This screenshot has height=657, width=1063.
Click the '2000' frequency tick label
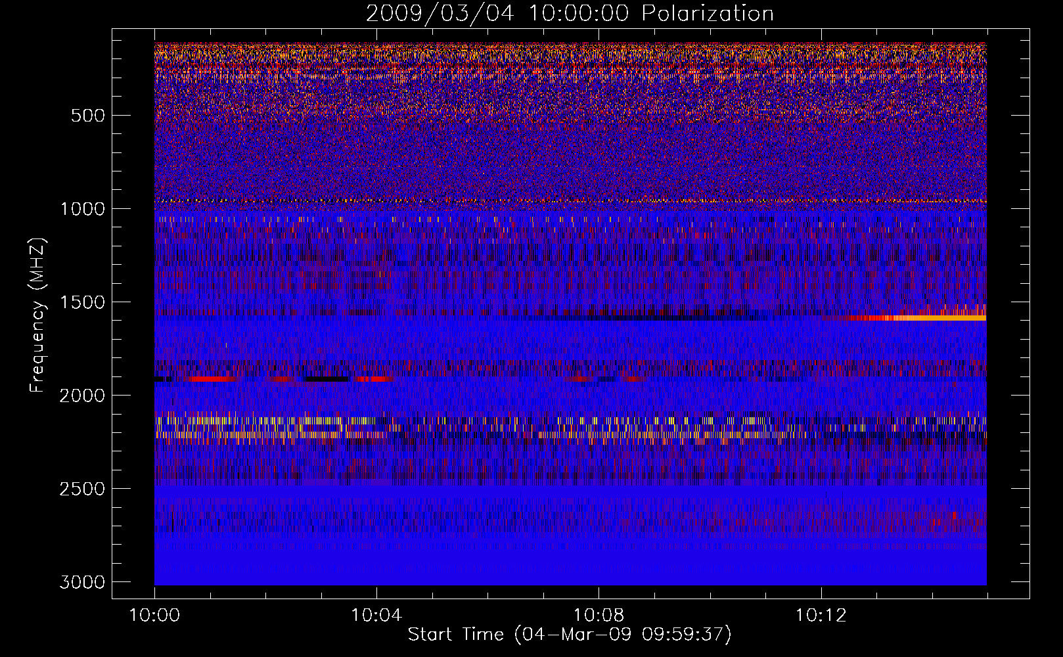pyautogui.click(x=82, y=396)
